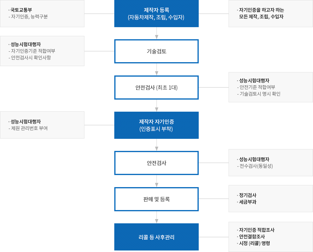Screen dimensions: 313x252
Task: Click the arrow pointing to 판매 및 등록
Action: pos(156,181)
